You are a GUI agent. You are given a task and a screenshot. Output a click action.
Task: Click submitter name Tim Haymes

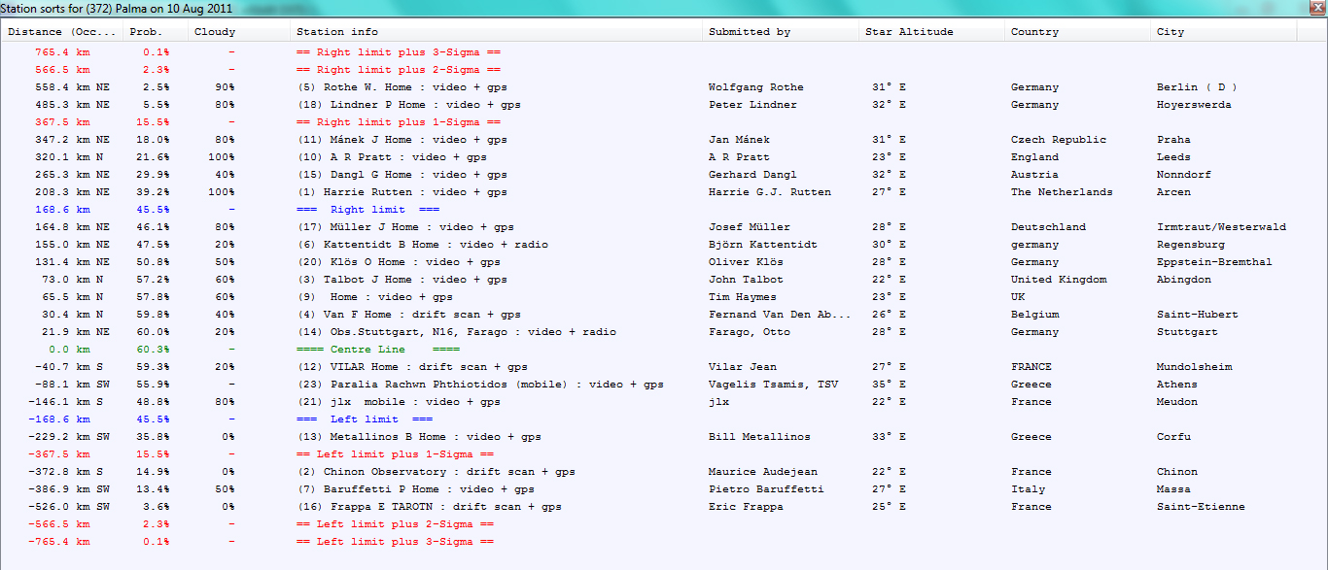pos(742,297)
